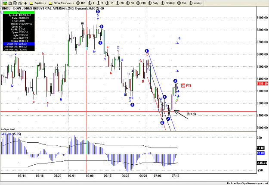Switch to the 5-minute interval

(100, 3)
